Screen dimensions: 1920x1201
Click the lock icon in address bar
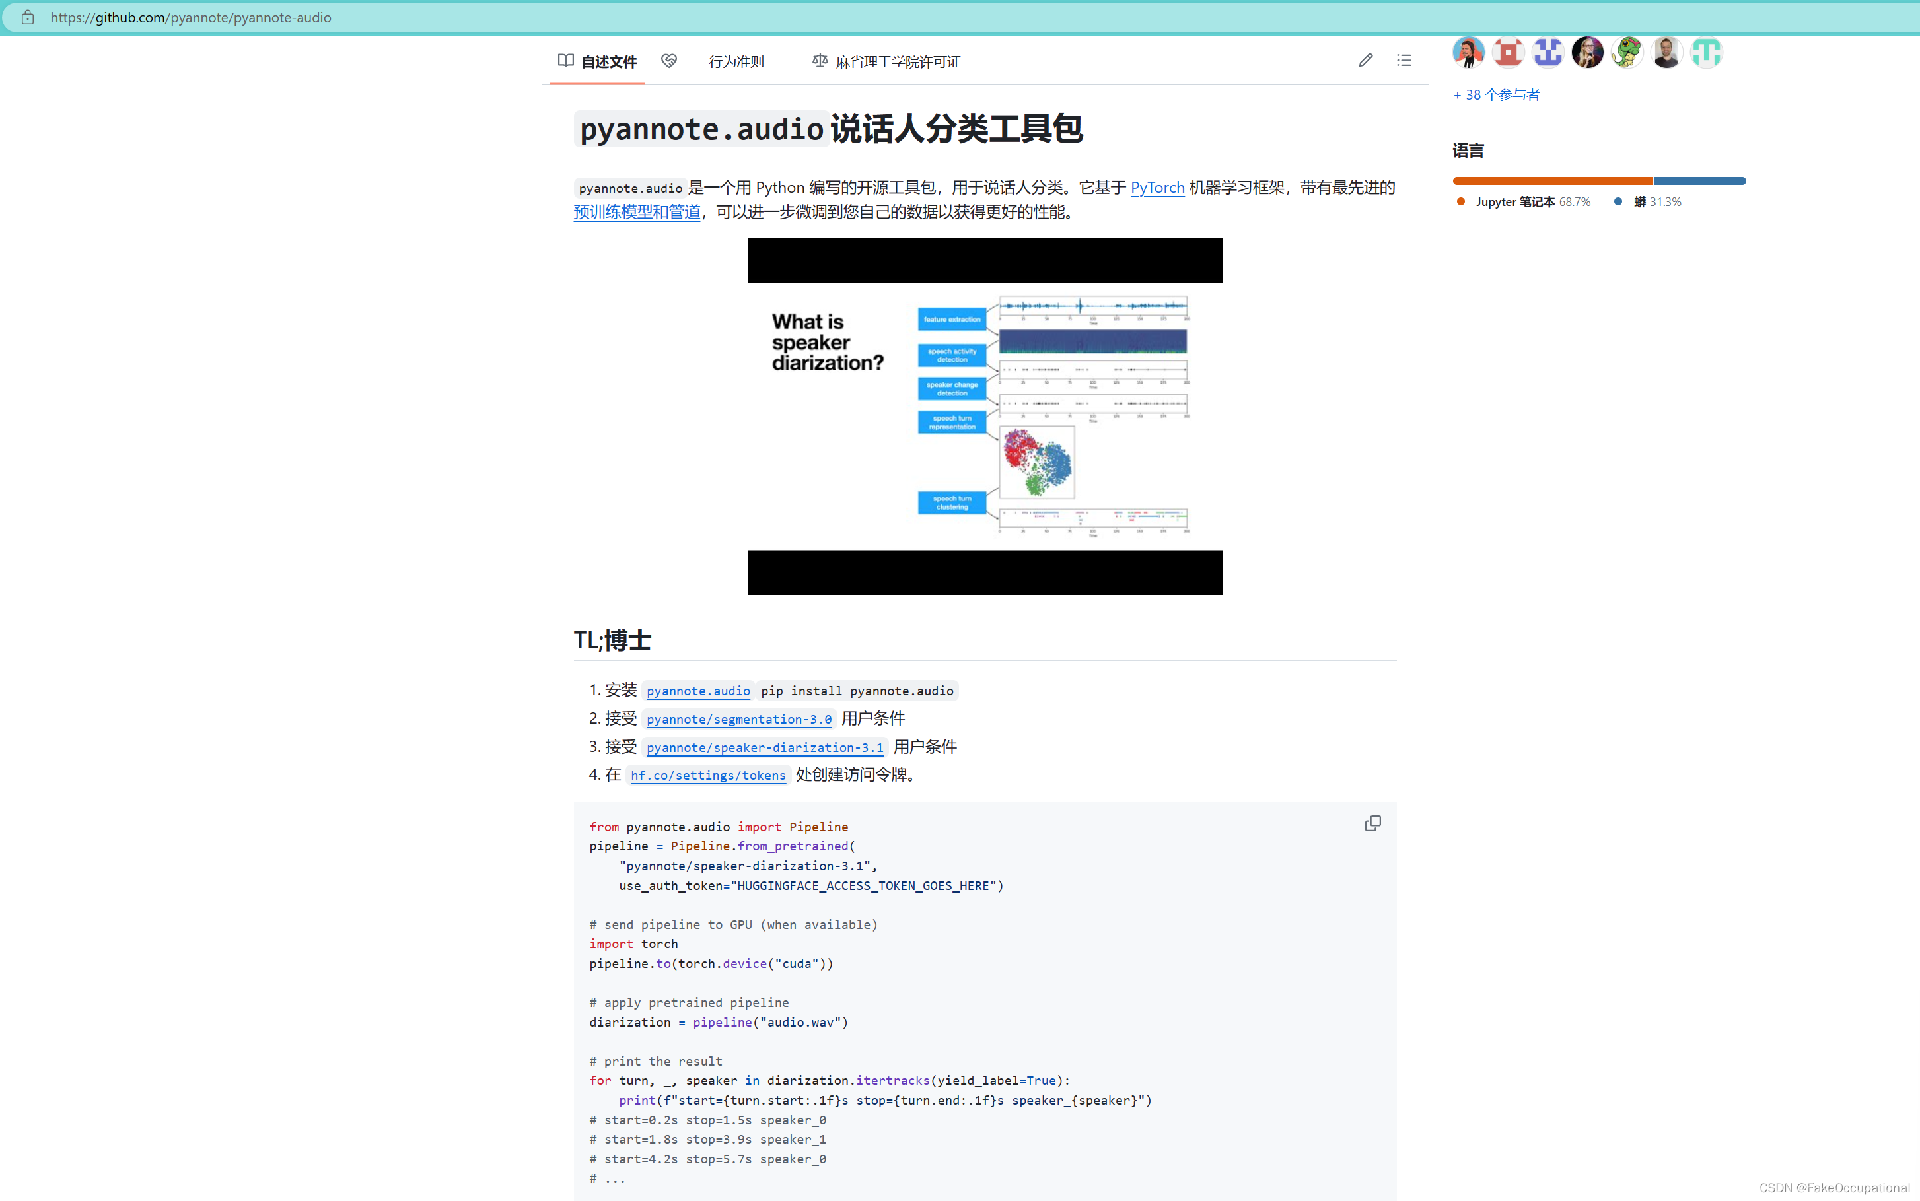coord(28,17)
